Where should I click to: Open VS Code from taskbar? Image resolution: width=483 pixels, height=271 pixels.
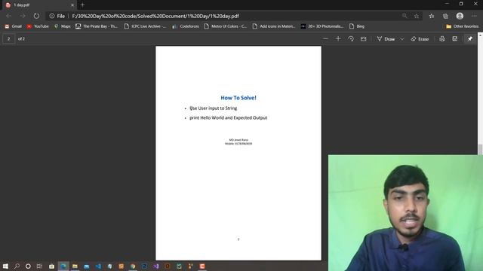(98, 266)
